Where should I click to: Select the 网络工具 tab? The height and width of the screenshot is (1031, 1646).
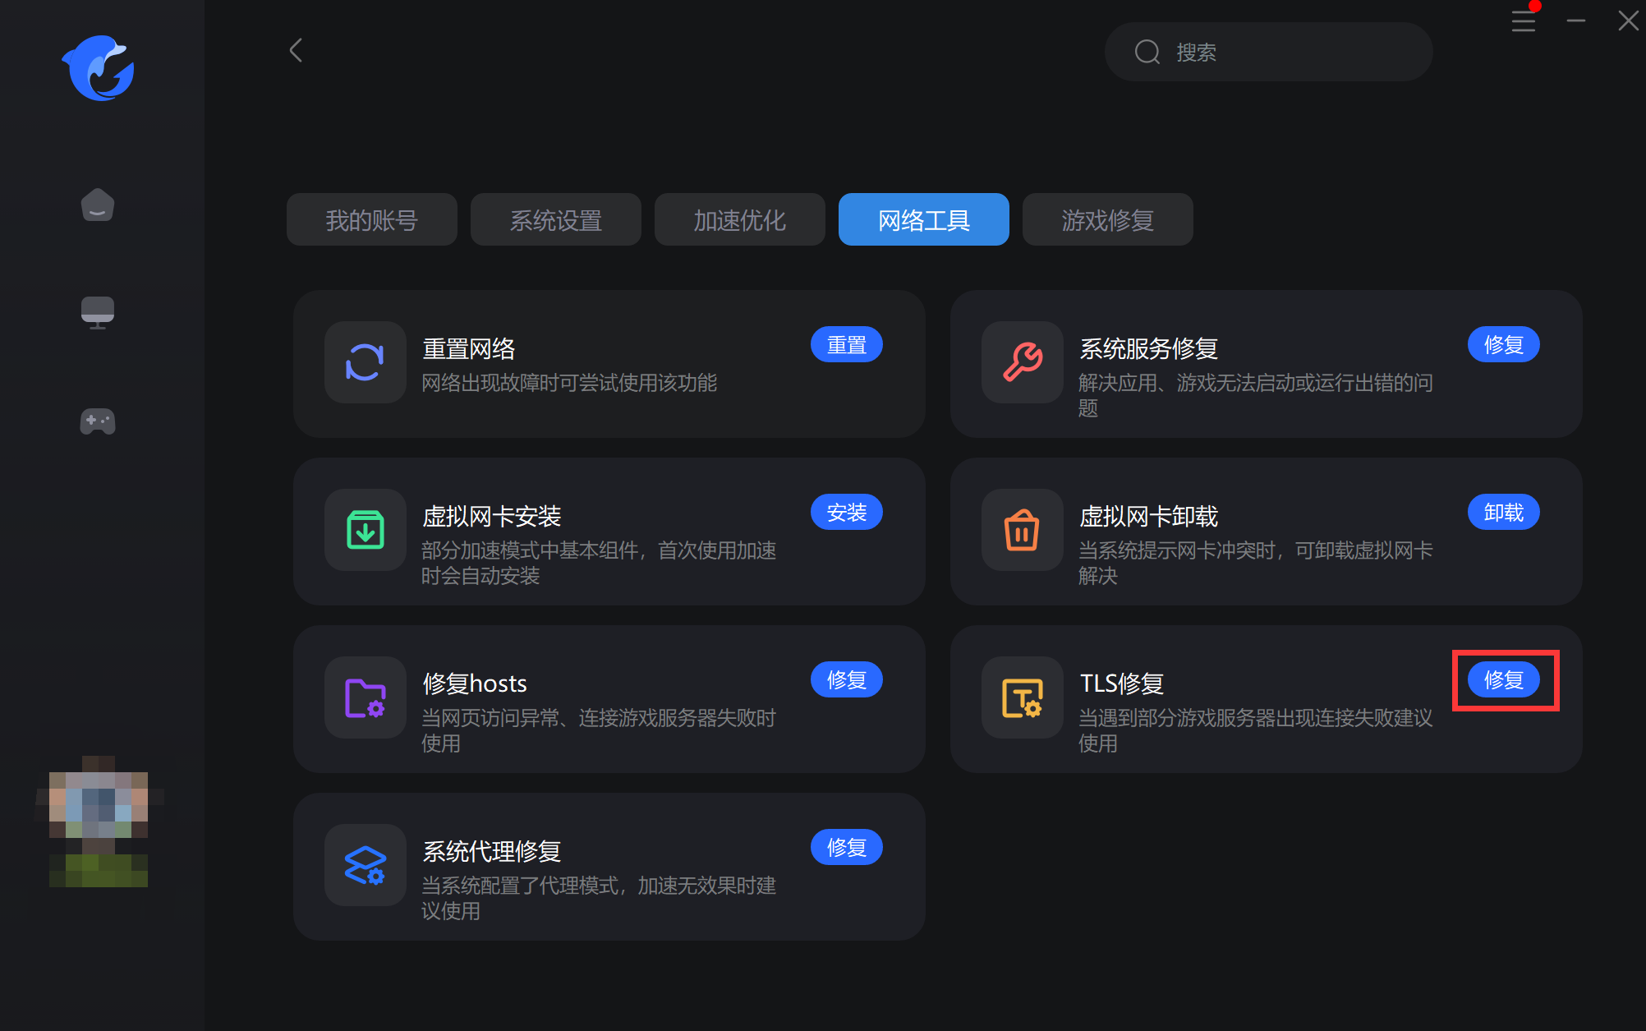(924, 219)
